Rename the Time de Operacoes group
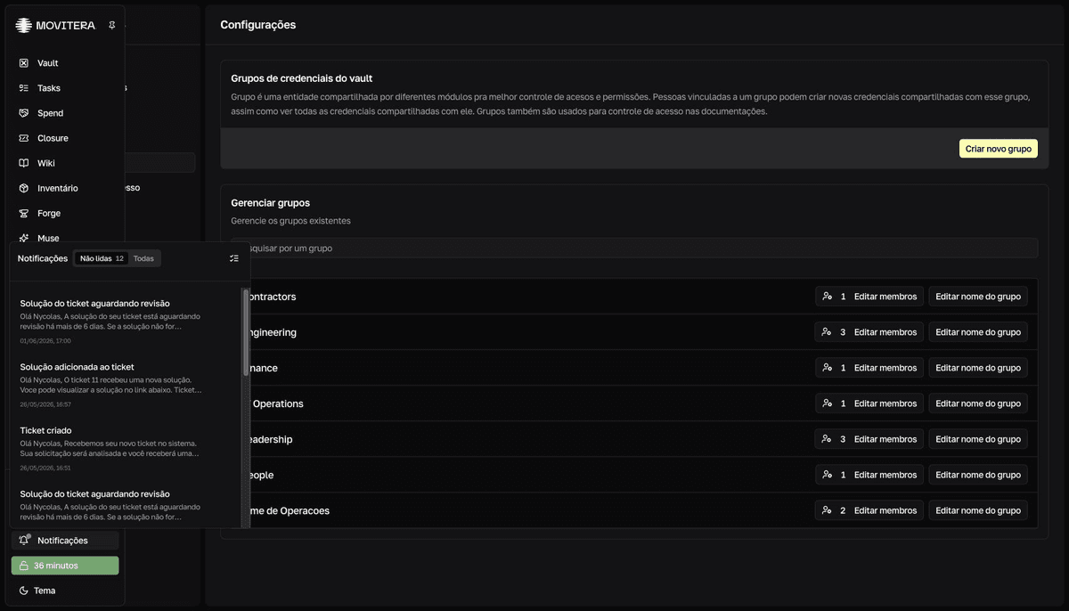Viewport: 1069px width, 611px height. [x=978, y=510]
